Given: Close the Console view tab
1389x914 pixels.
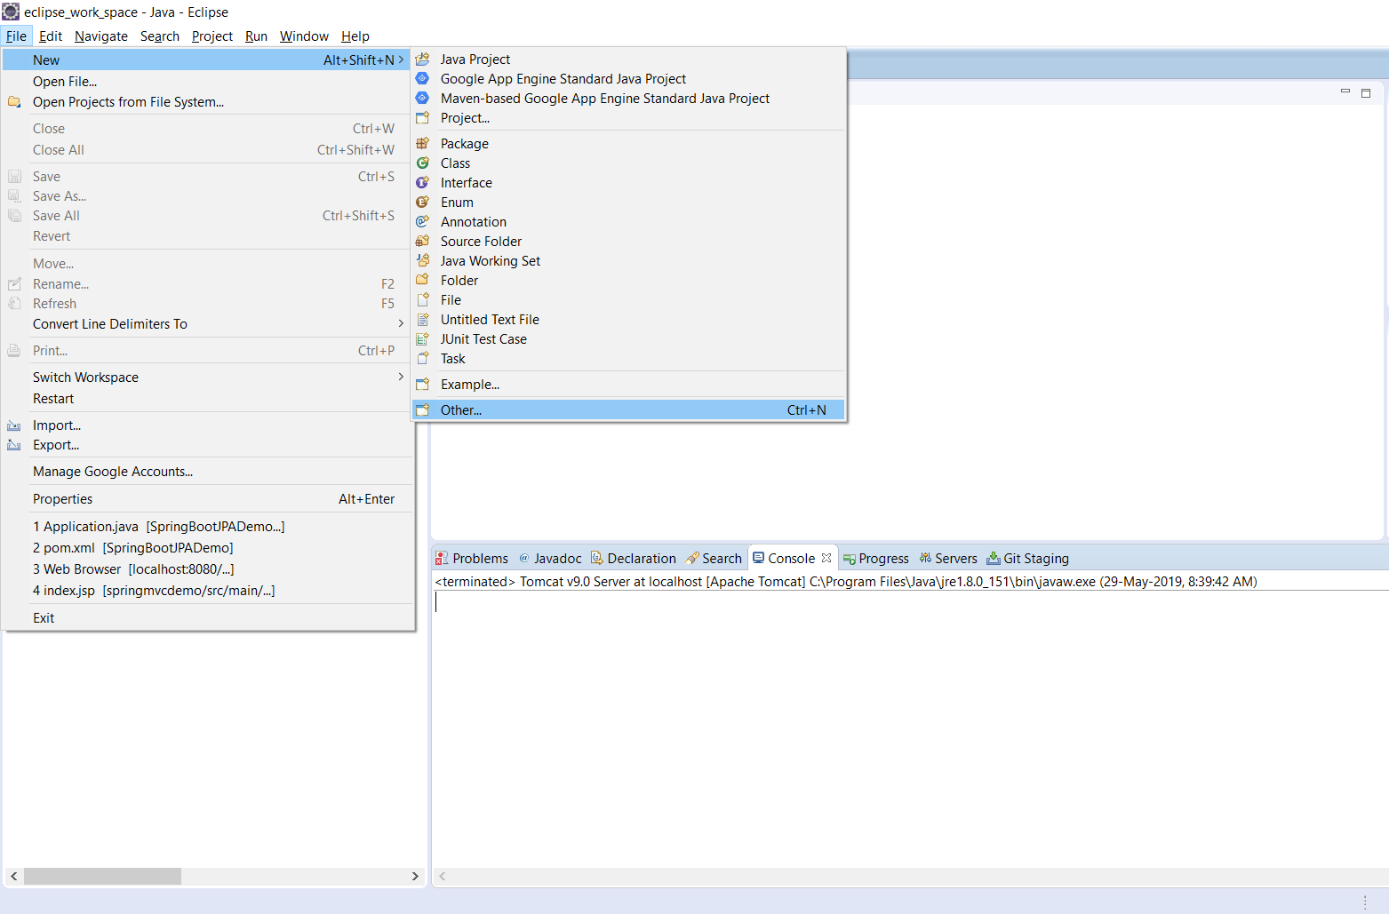Looking at the screenshot, I should tap(826, 559).
